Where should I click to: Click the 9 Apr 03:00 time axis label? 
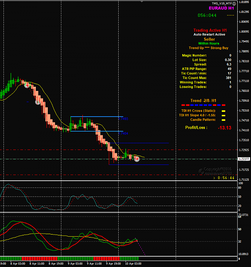75,264
